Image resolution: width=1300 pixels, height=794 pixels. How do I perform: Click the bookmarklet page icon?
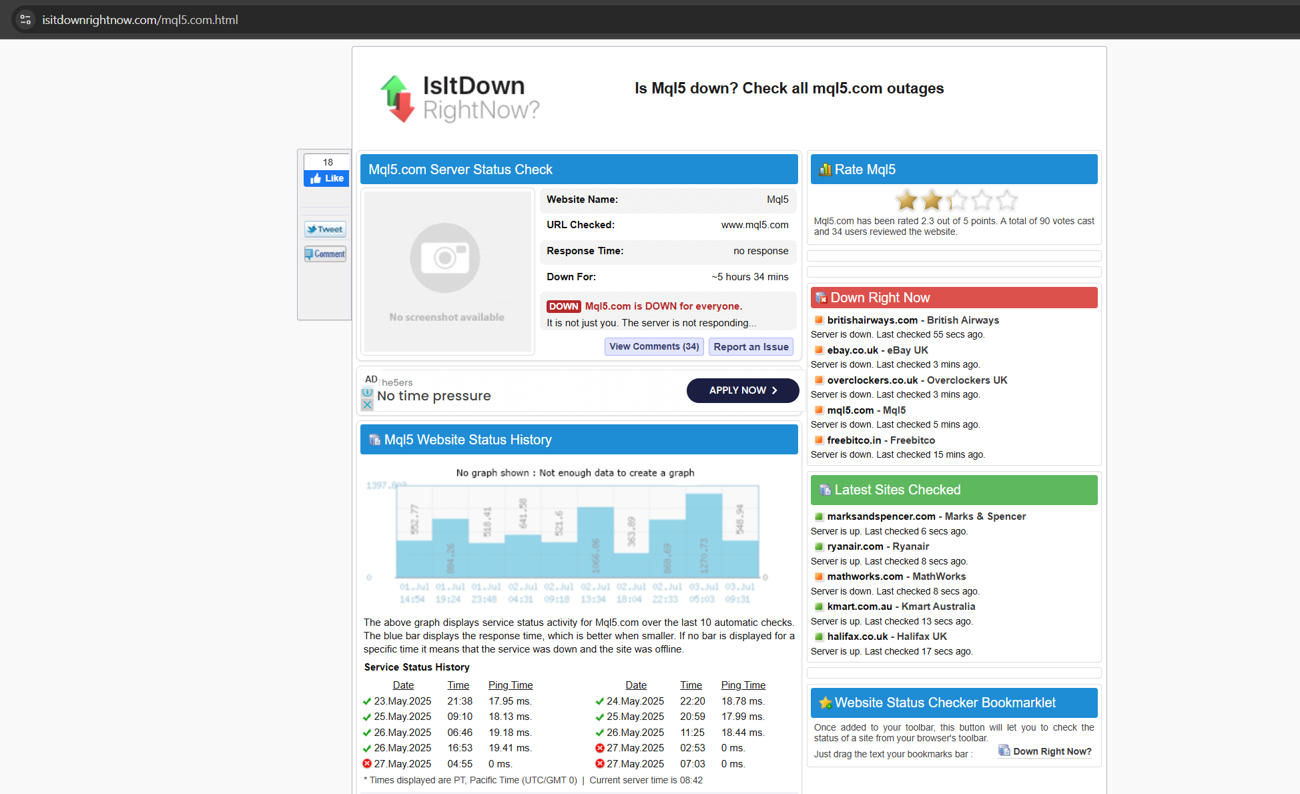coord(1004,751)
